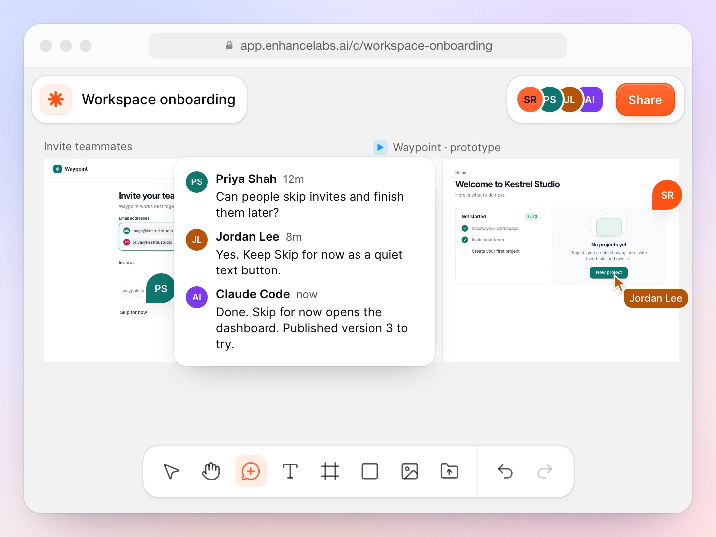Select the Invite teammates frame label
Image resolution: width=716 pixels, height=537 pixels.
click(88, 147)
